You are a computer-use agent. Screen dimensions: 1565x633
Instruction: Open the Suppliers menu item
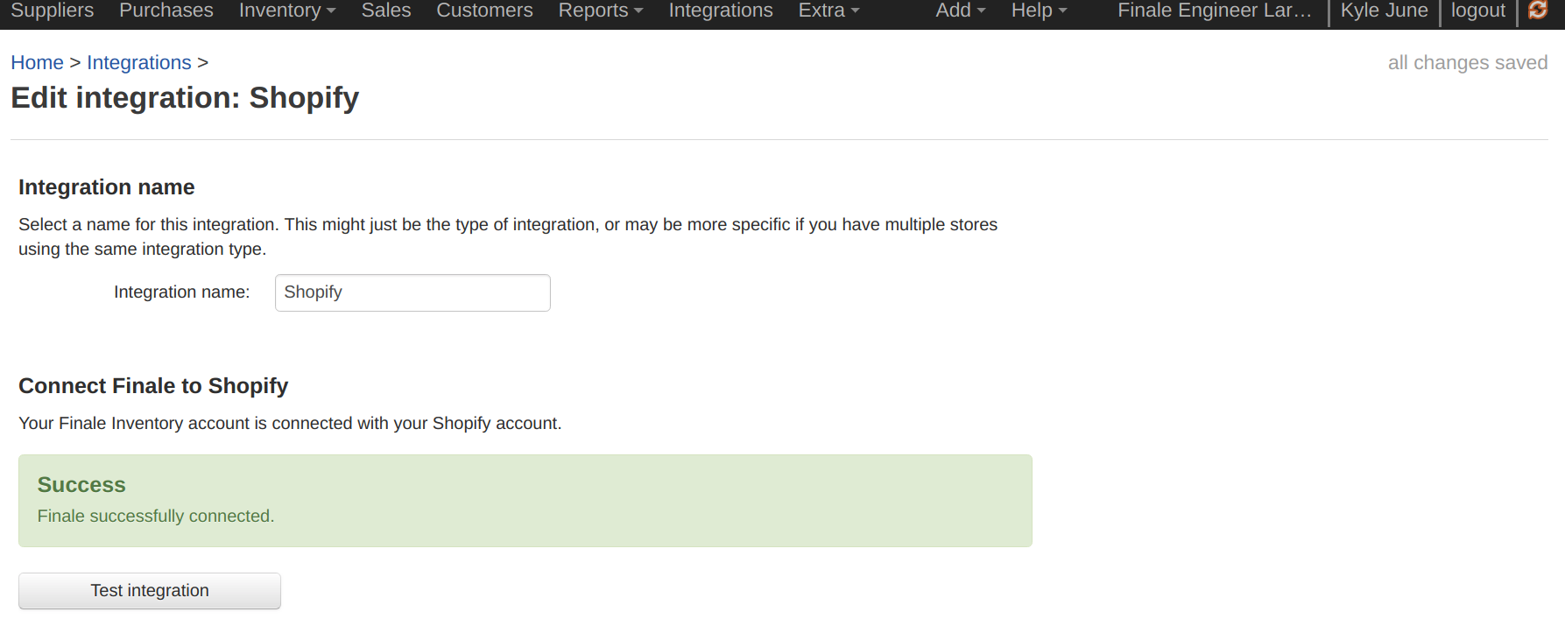(52, 11)
